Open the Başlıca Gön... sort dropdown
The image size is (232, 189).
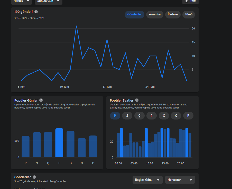[x=147, y=180]
